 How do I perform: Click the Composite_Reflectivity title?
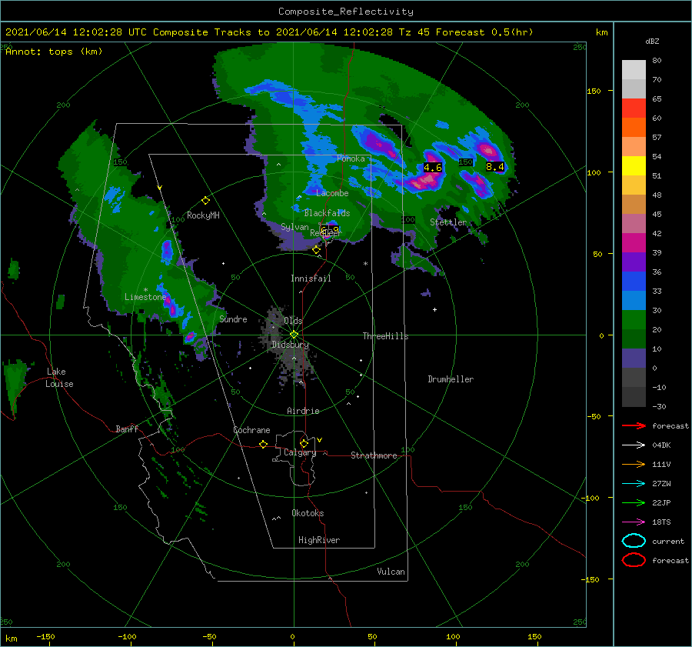pos(346,12)
